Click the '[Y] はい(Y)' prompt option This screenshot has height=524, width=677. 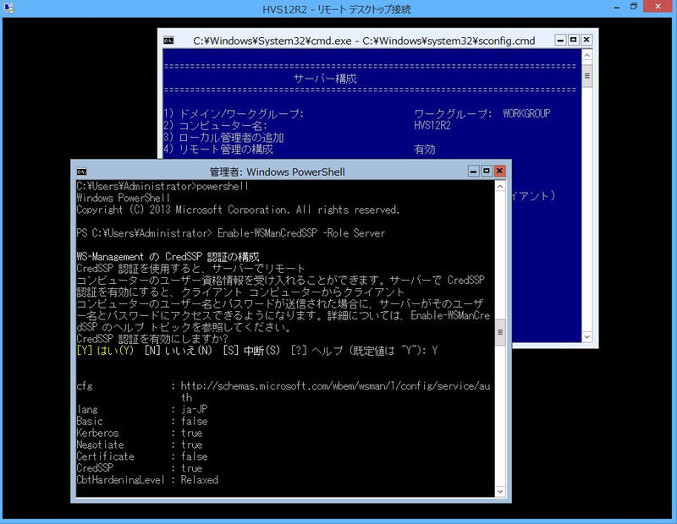[x=105, y=350]
